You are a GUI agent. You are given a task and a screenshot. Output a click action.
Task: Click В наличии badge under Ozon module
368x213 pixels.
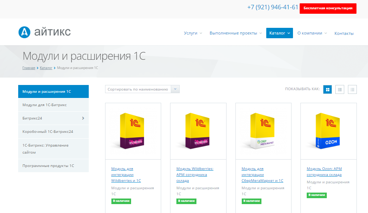pos(317,195)
